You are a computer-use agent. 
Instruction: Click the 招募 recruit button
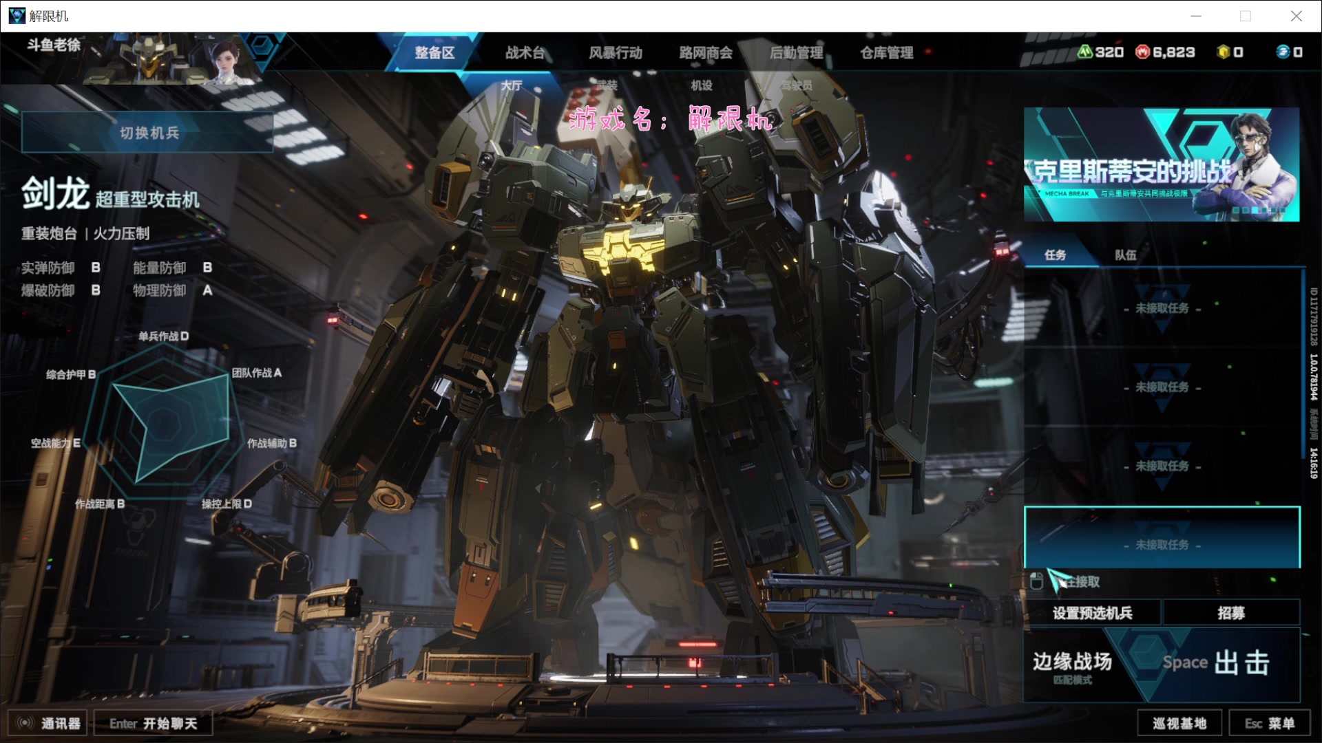[1230, 612]
